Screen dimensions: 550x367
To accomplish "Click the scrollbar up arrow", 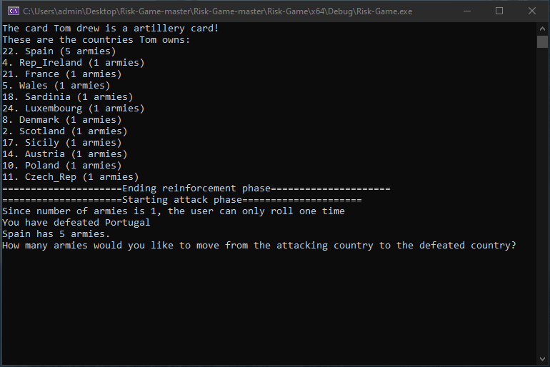I will (542, 29).
